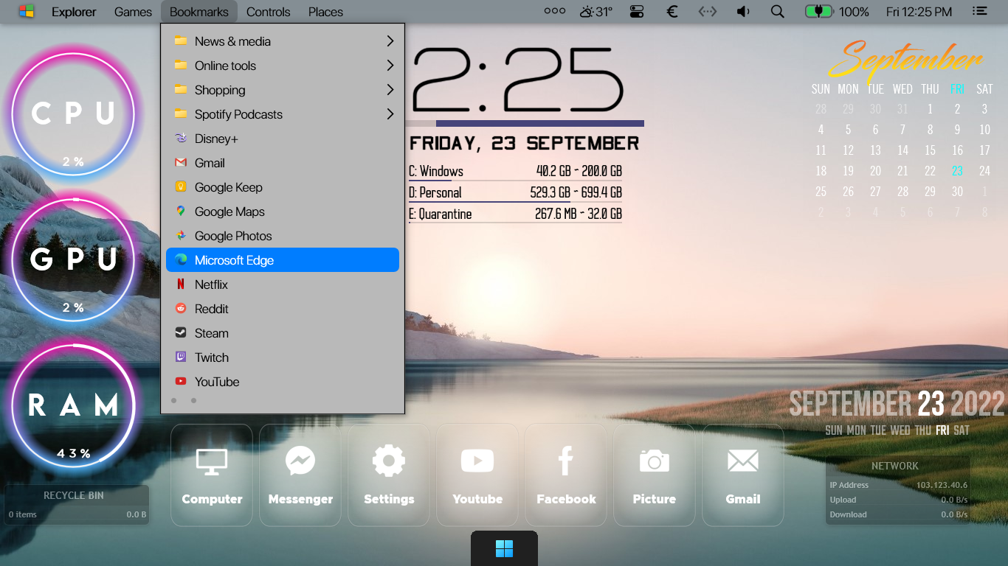Check the battery 100% indicator
1008x566 pixels.
tap(837, 12)
